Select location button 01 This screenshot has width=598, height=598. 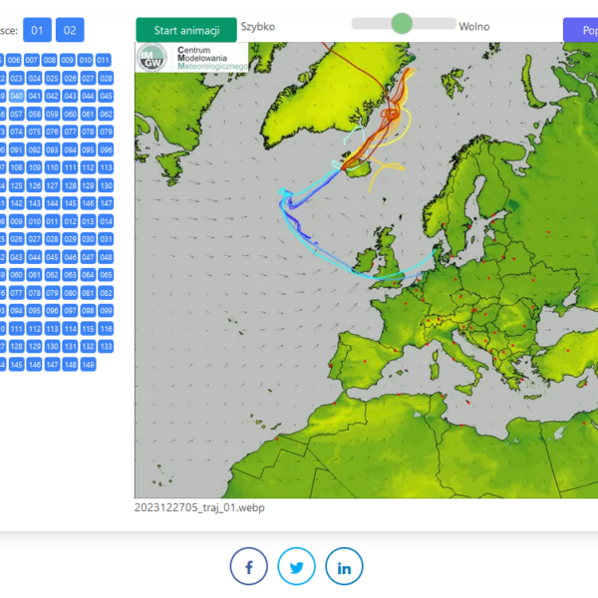(38, 30)
